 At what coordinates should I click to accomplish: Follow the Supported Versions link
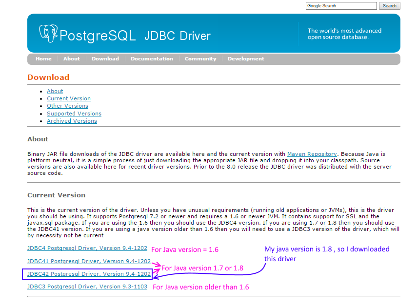(x=74, y=114)
